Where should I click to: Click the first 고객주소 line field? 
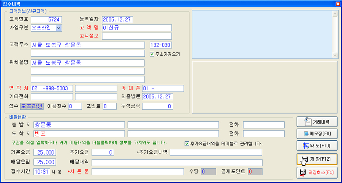click(88, 45)
